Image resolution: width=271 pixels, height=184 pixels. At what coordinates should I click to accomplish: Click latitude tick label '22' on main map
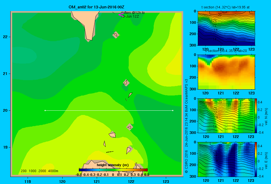click(x=5, y=37)
